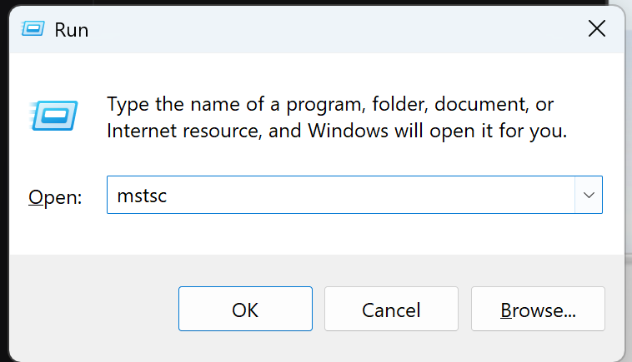
Task: Click the combo box down arrow
Action: (589, 195)
